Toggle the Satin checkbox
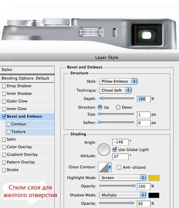This screenshot has height=208, width=179. (x=4, y=140)
